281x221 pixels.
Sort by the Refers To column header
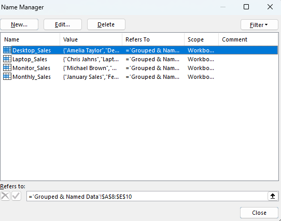coord(153,39)
